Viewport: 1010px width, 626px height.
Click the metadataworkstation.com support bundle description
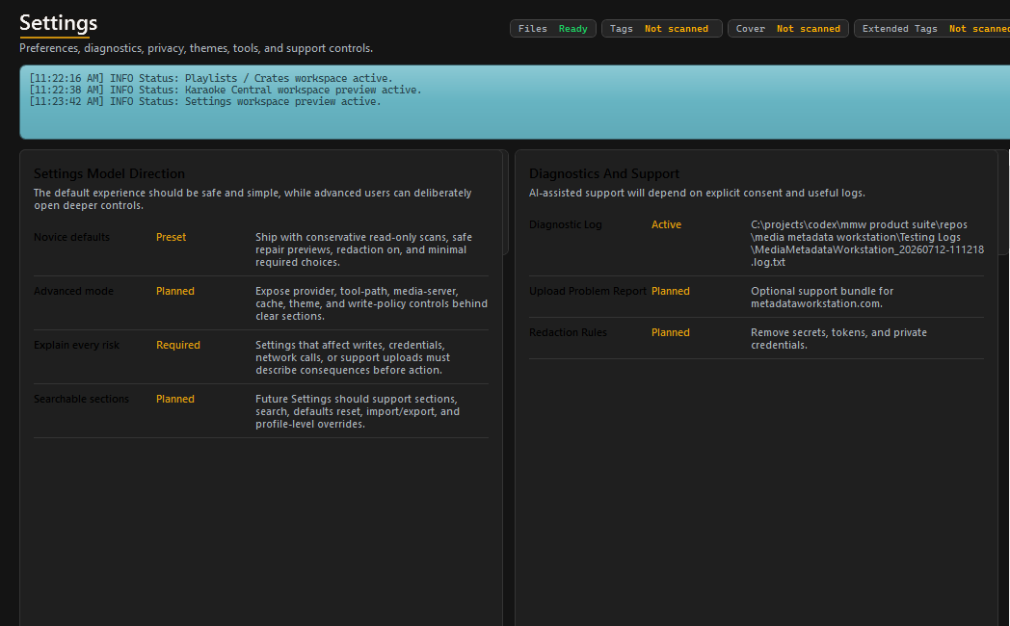(x=822, y=298)
